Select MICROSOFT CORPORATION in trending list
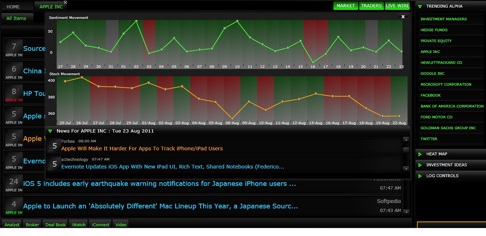The image size is (486, 236). click(446, 85)
